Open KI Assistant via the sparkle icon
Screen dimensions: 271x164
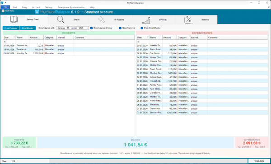[102, 19]
